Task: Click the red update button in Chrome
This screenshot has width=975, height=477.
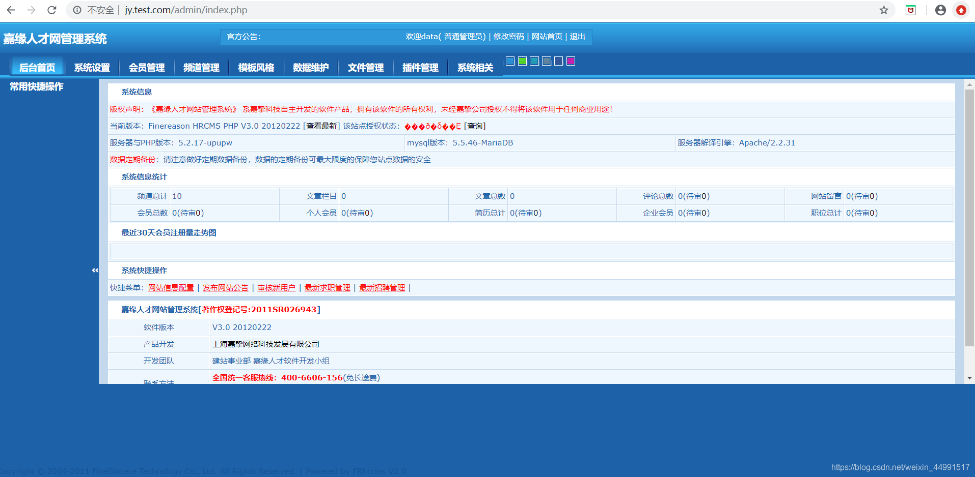Action: pyautogui.click(x=961, y=10)
